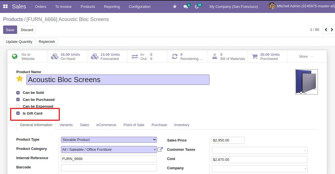Open the apps grid menu icon
The image size is (335, 174).
point(5,6)
